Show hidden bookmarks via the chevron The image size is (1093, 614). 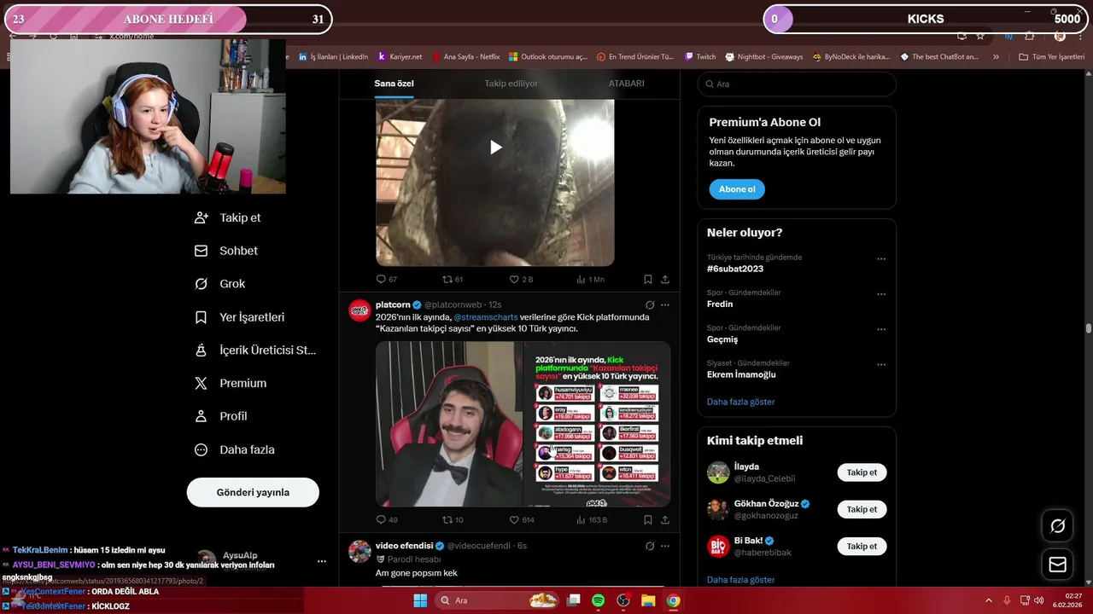point(996,57)
